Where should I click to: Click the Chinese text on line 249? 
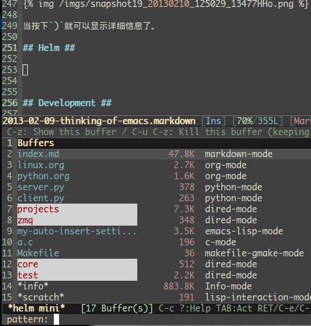[89, 26]
